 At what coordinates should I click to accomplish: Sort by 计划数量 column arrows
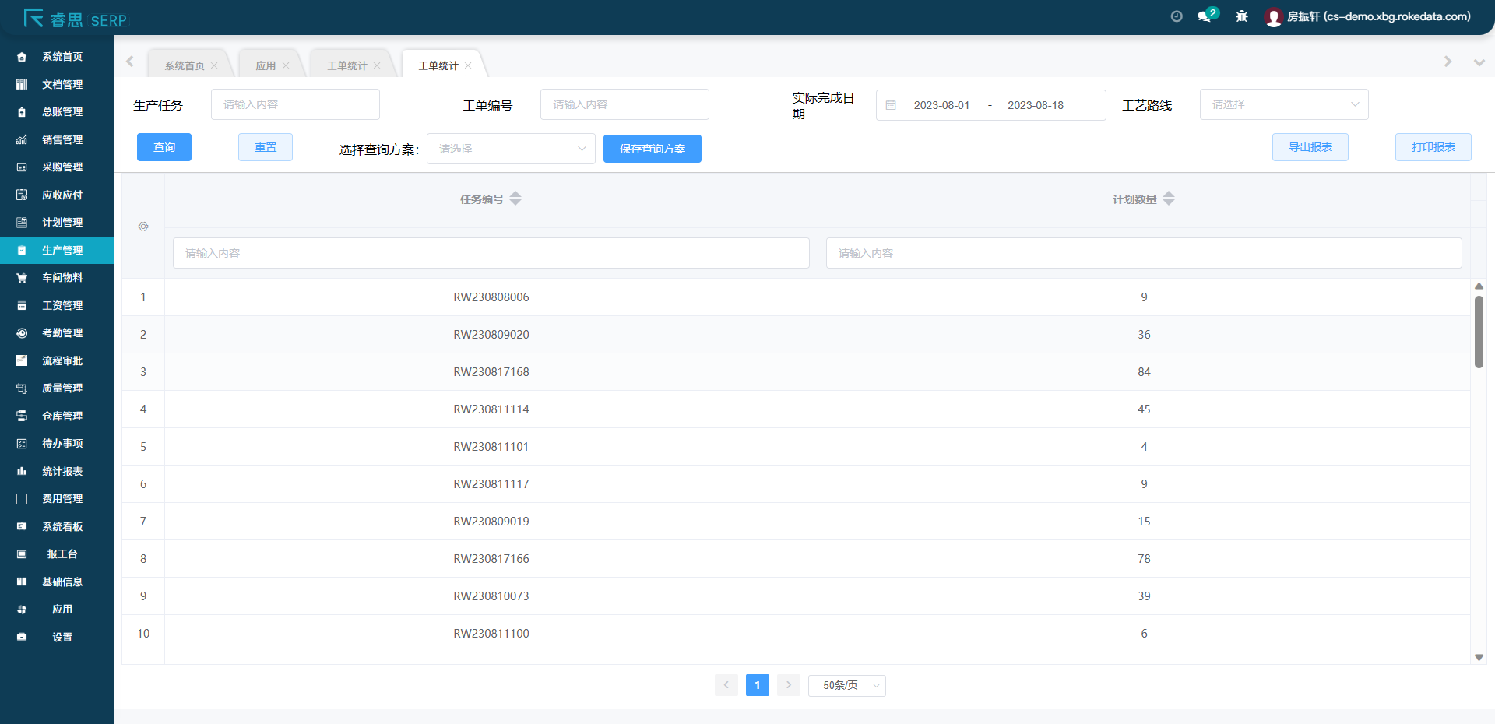coord(1169,199)
